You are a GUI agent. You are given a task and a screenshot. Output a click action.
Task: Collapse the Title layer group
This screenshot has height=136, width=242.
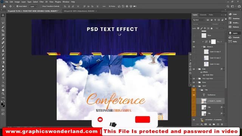(x=200, y=90)
